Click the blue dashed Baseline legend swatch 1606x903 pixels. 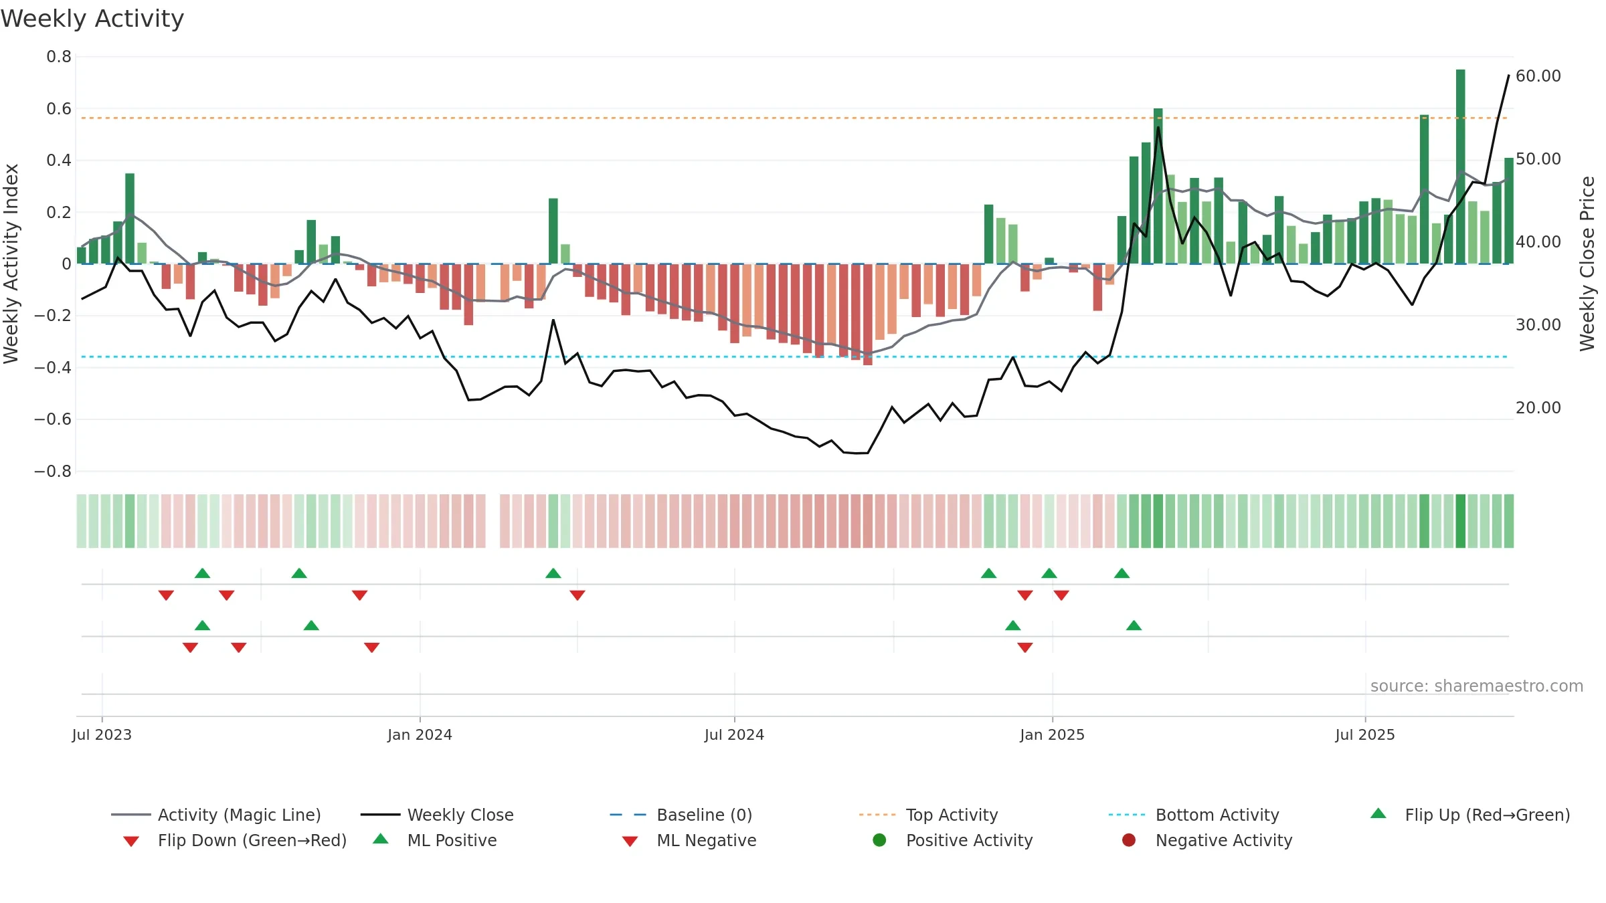628,815
